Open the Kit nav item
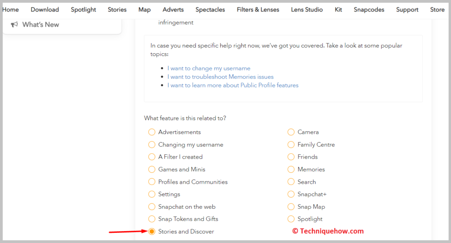The height and width of the screenshot is (243, 451). click(338, 10)
